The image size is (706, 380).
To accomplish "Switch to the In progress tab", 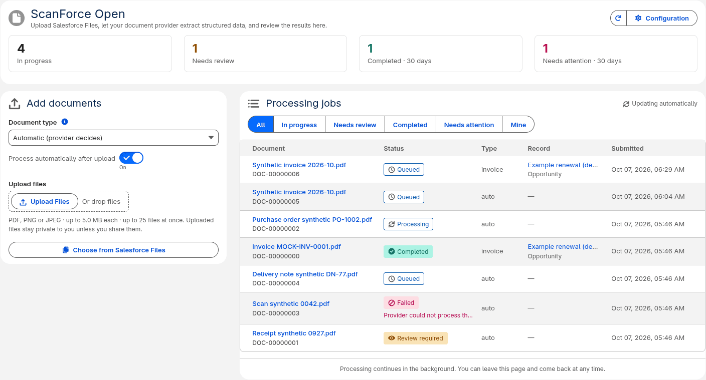I will tap(299, 125).
